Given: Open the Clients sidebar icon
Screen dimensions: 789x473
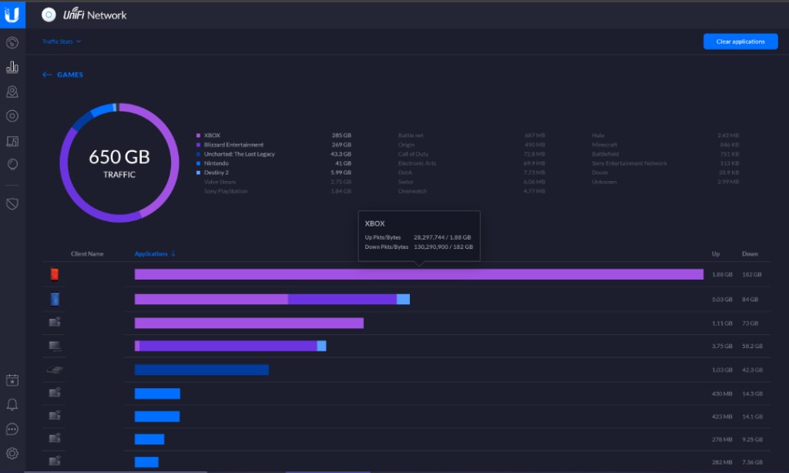Looking at the screenshot, I should coord(12,141).
